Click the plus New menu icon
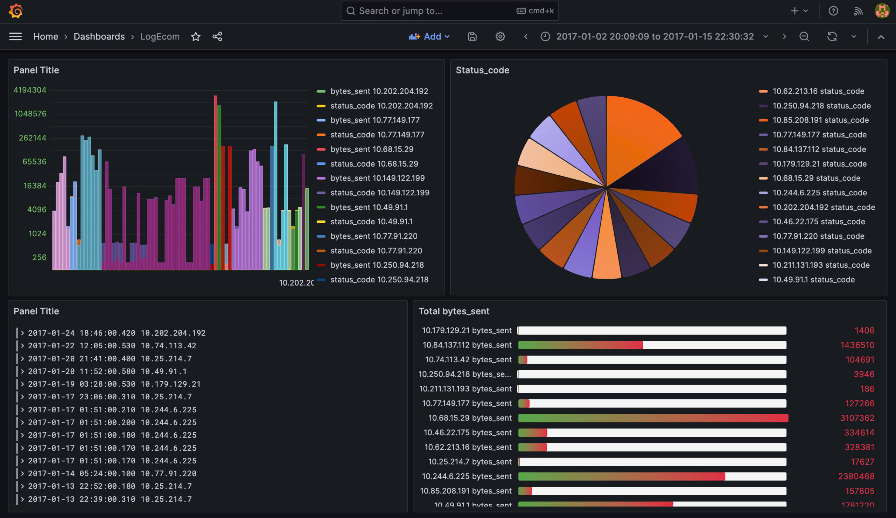896x518 pixels. click(x=799, y=10)
